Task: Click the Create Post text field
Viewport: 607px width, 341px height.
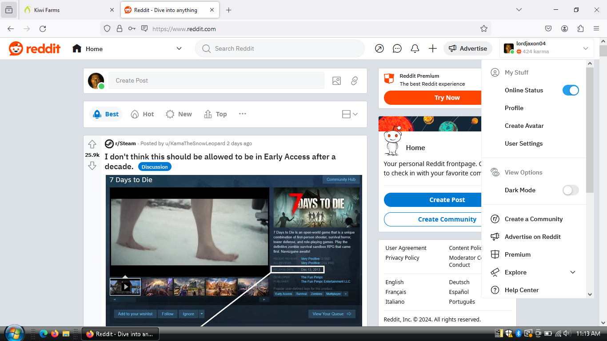Action: click(x=216, y=80)
